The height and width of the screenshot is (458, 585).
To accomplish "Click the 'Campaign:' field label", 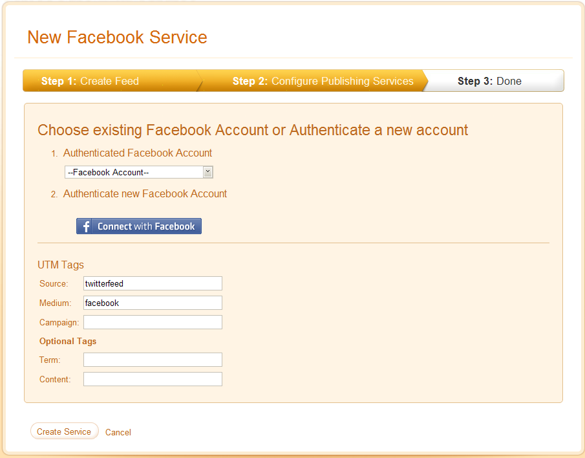I will [x=59, y=323].
